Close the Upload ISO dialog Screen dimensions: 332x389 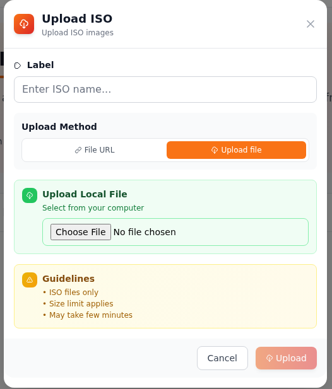click(311, 24)
